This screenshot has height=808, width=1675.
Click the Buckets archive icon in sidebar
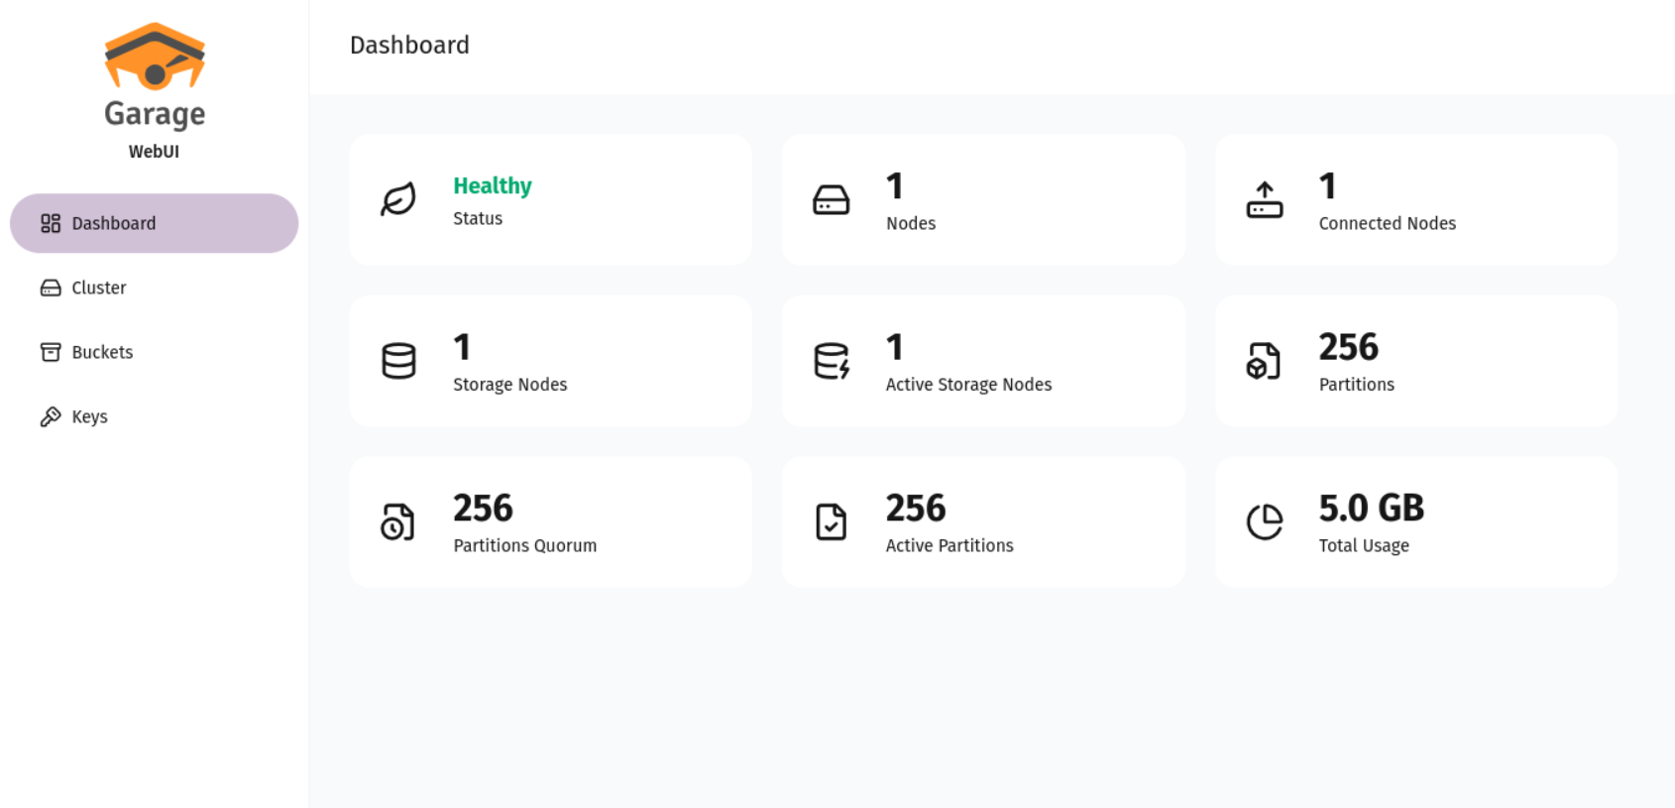point(51,352)
